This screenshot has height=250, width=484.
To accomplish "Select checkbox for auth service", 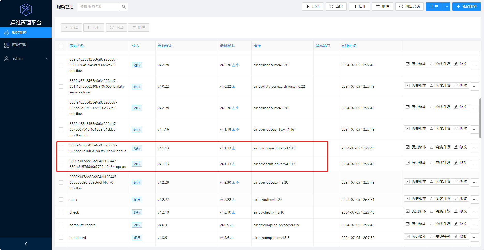I will click(61, 200).
